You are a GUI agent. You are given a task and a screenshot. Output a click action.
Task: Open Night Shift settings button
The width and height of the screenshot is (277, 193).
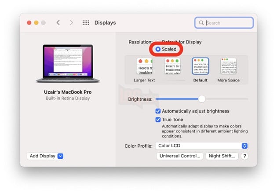pyautogui.click(x=222, y=156)
